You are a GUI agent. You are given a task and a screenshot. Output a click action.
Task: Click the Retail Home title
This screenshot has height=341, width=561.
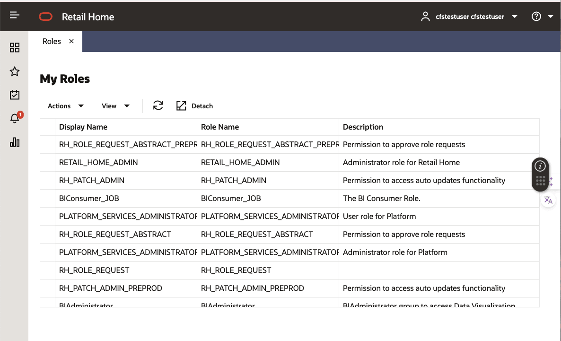click(88, 17)
